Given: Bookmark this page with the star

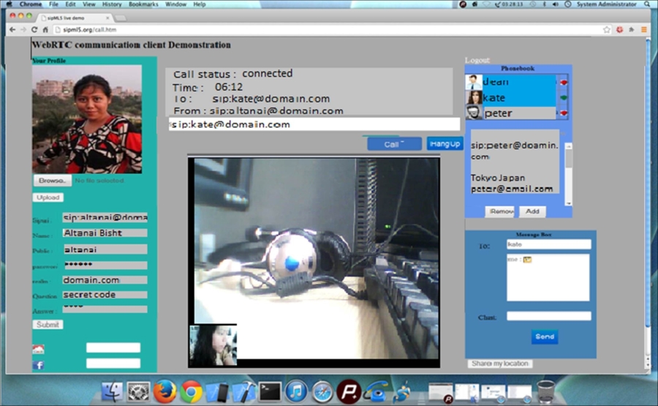Looking at the screenshot, I should click(606, 29).
